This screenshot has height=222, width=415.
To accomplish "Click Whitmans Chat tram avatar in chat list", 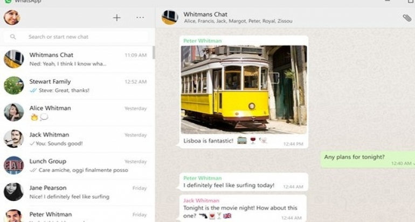I will 14,59.
